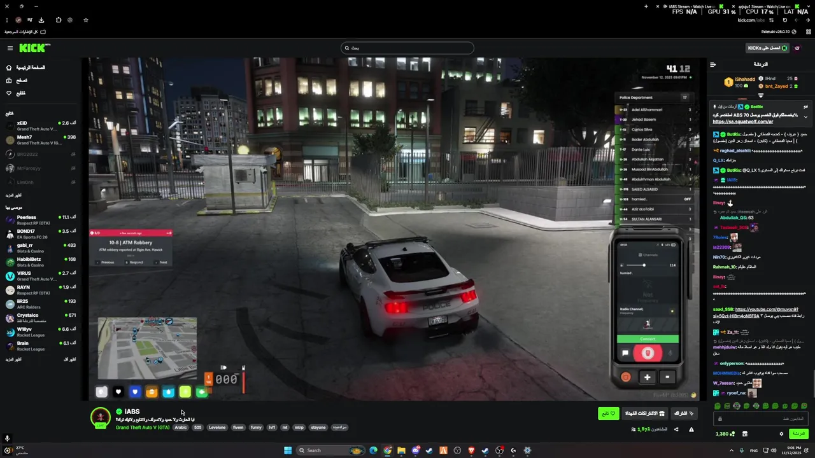Share the stream via share icon
The width and height of the screenshot is (815, 458).
[676, 429]
